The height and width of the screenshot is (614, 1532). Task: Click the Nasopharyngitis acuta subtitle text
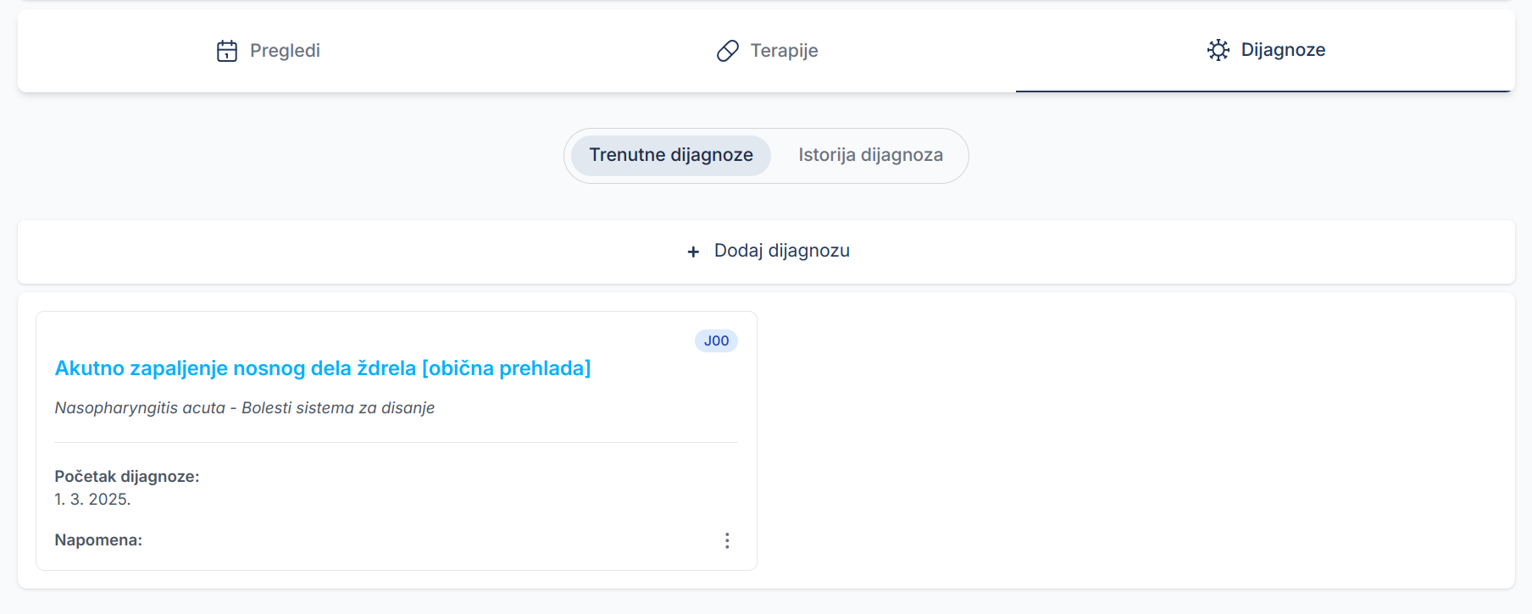(x=245, y=408)
